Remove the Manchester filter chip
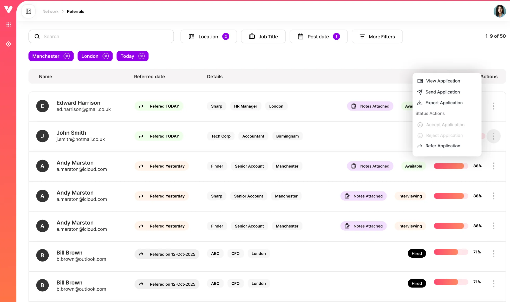The height and width of the screenshot is (302, 510). point(67,56)
